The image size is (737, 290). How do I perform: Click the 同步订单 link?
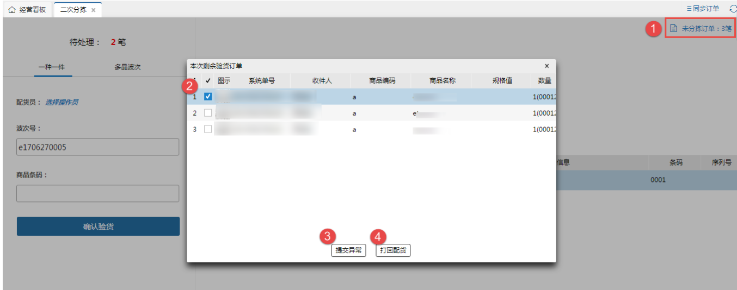(703, 9)
